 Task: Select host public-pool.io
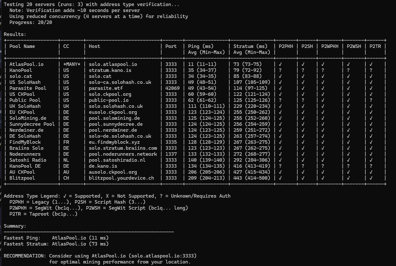coord(109,100)
